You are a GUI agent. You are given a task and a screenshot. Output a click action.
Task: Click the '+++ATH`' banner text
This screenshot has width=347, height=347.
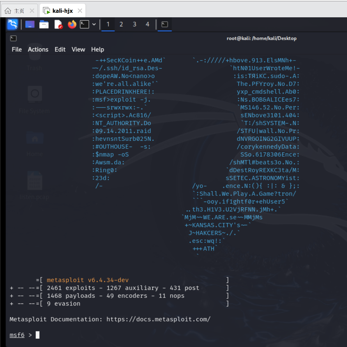(x=205, y=249)
